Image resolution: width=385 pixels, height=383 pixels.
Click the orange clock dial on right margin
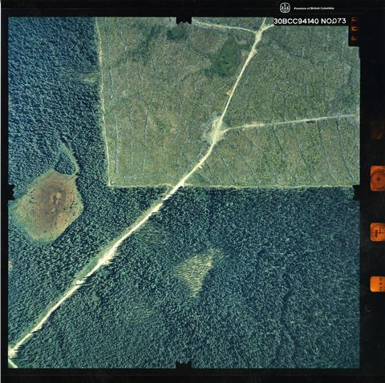[378, 232]
